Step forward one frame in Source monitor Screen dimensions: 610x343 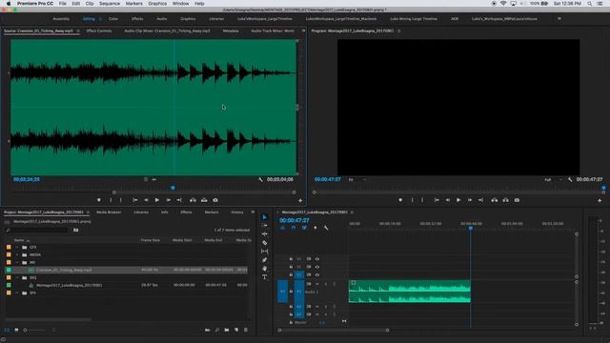pos(168,200)
